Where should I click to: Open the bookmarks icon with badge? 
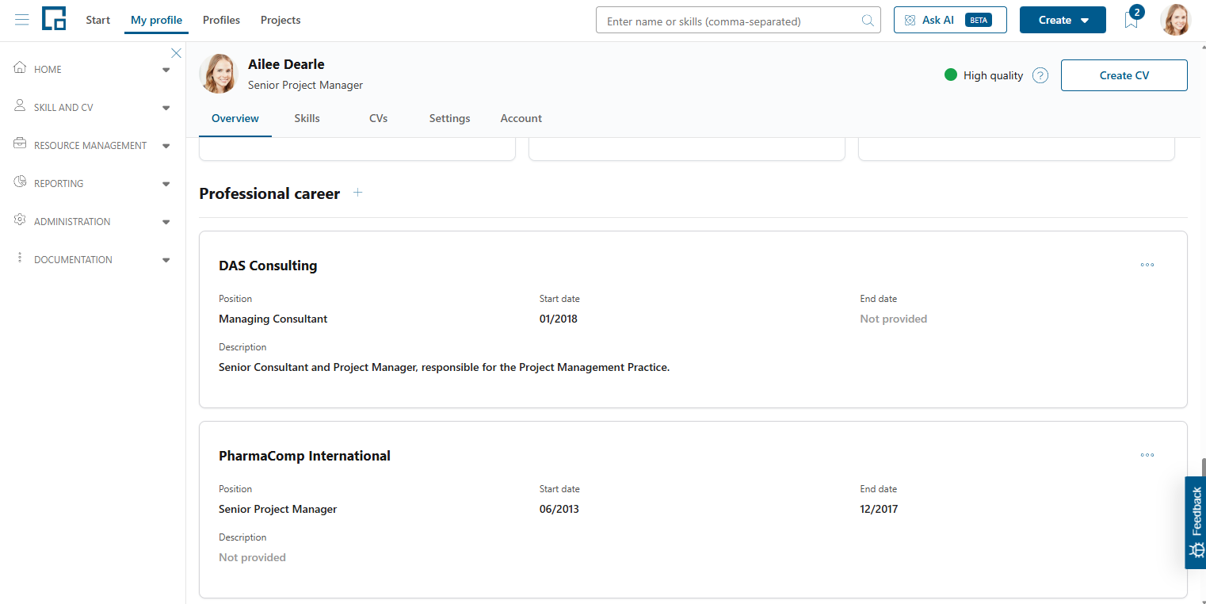click(x=1132, y=19)
